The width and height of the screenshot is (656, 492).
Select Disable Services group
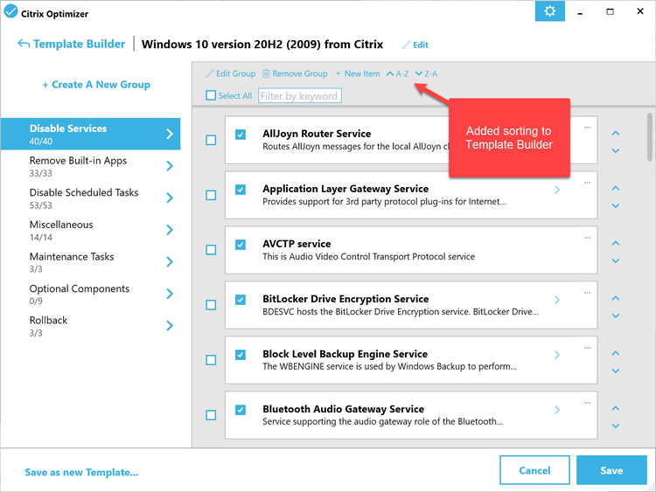coord(90,134)
